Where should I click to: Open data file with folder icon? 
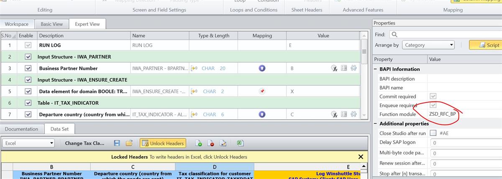(x=129, y=143)
